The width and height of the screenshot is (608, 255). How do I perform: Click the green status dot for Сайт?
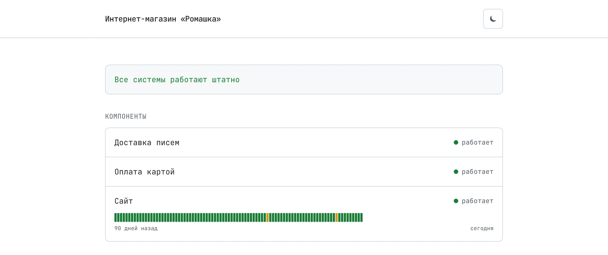click(x=456, y=201)
